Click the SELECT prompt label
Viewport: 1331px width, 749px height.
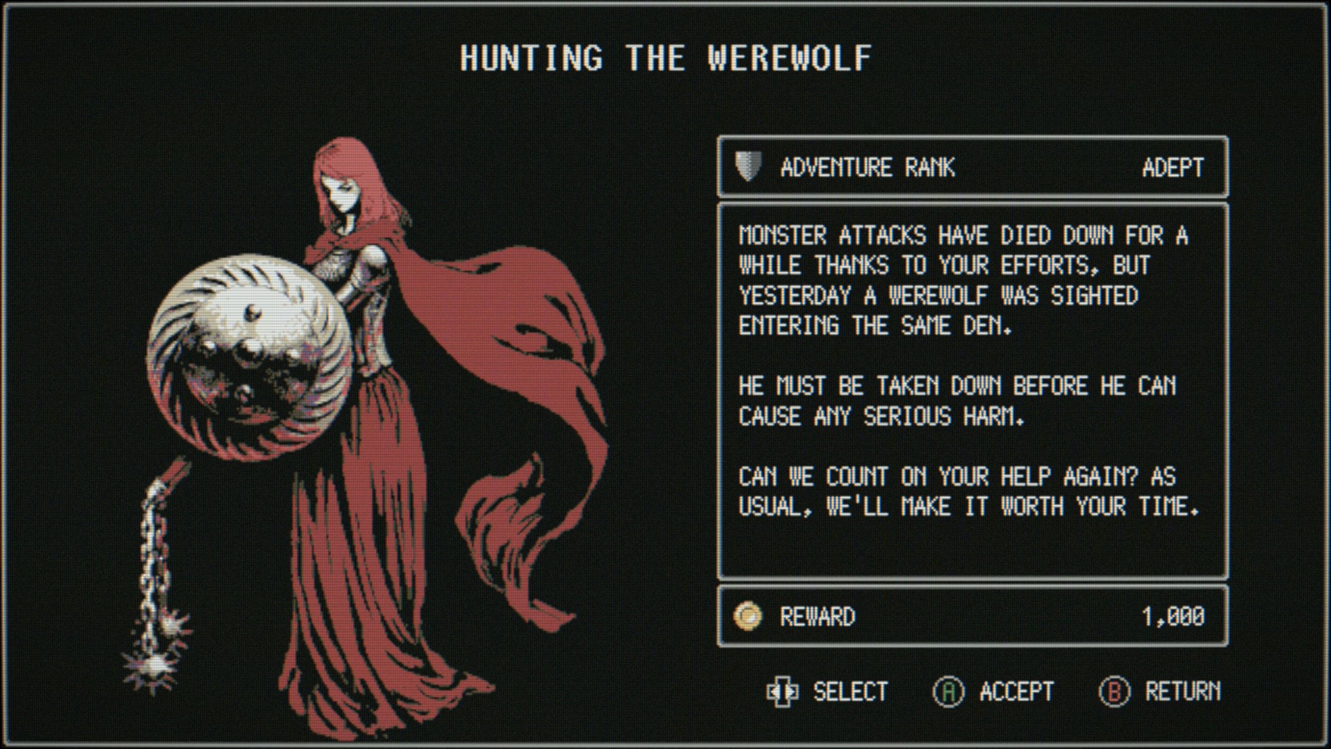pyautogui.click(x=851, y=692)
